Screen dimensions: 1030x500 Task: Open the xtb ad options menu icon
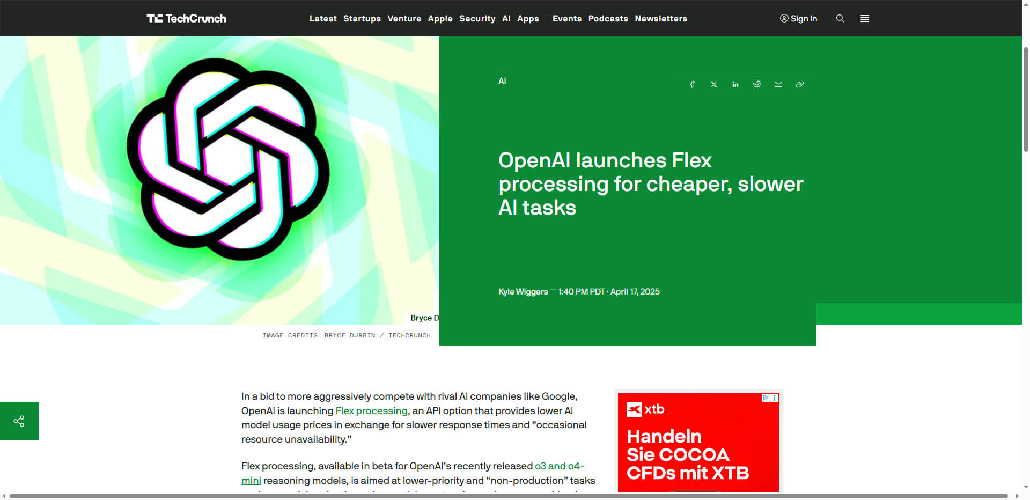click(x=775, y=398)
